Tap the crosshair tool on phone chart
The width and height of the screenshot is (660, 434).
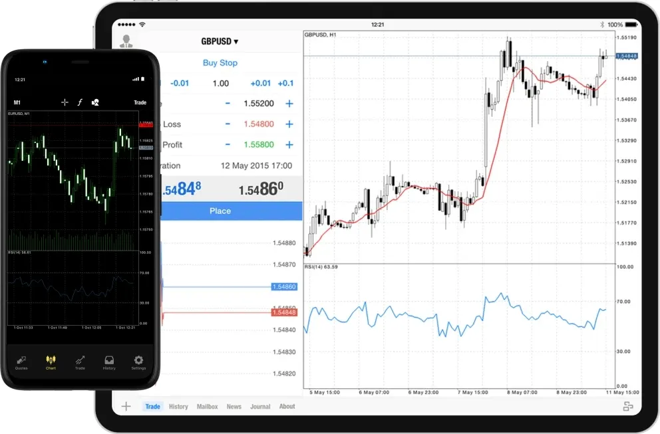pos(65,102)
